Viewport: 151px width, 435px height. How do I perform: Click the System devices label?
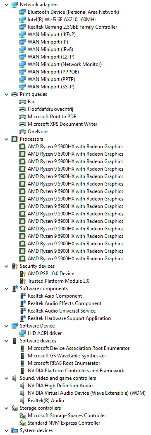36,430
